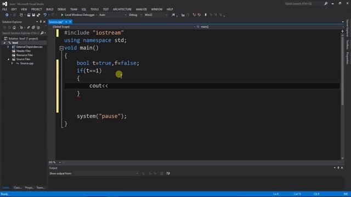Collapse the void main() code block

click(x=61, y=48)
